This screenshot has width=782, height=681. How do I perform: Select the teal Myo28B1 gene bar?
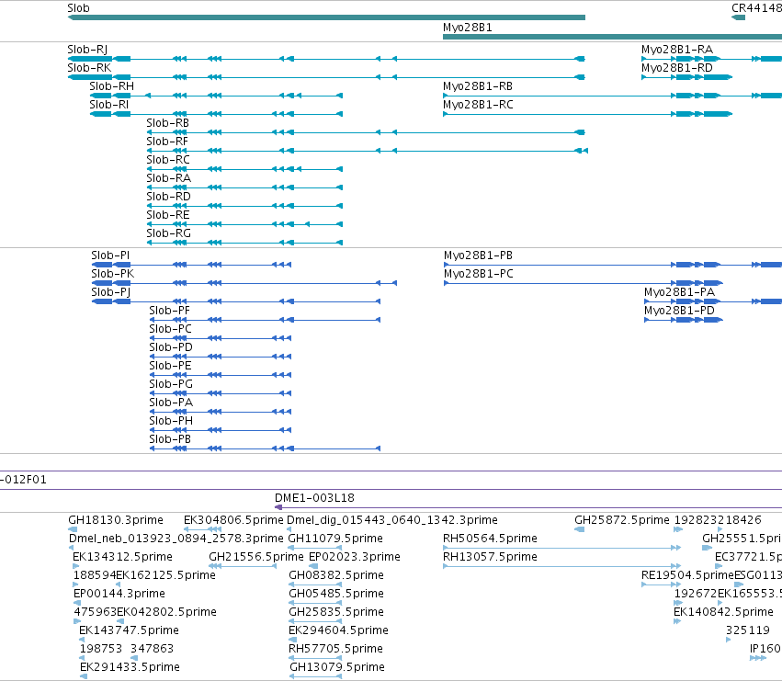[612, 37]
